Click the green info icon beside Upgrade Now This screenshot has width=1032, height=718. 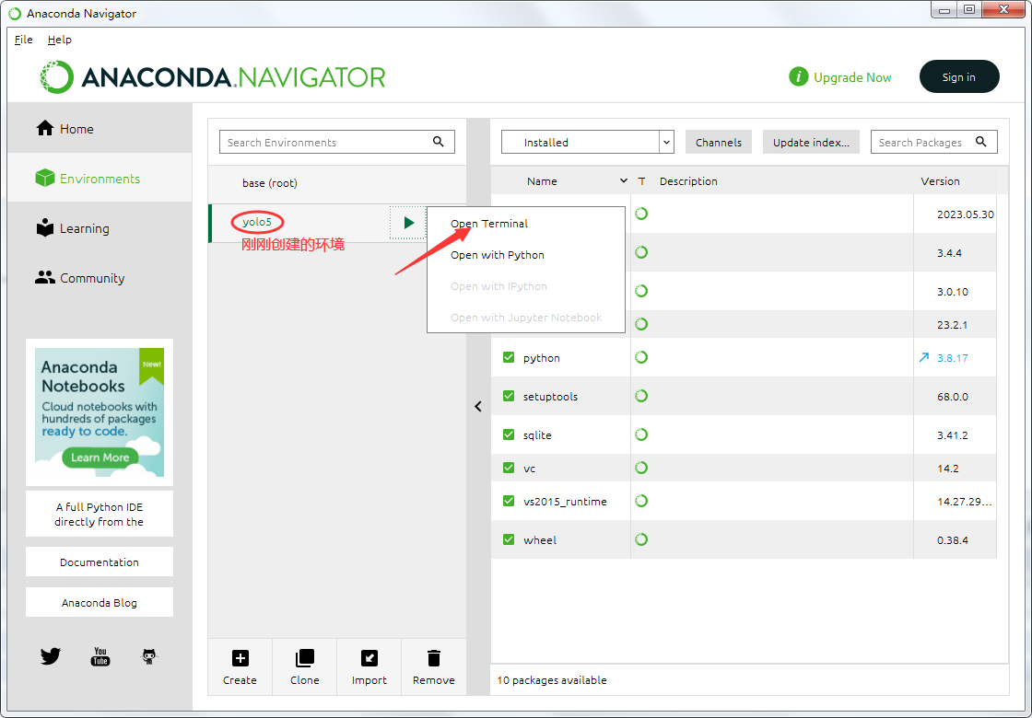coord(798,77)
